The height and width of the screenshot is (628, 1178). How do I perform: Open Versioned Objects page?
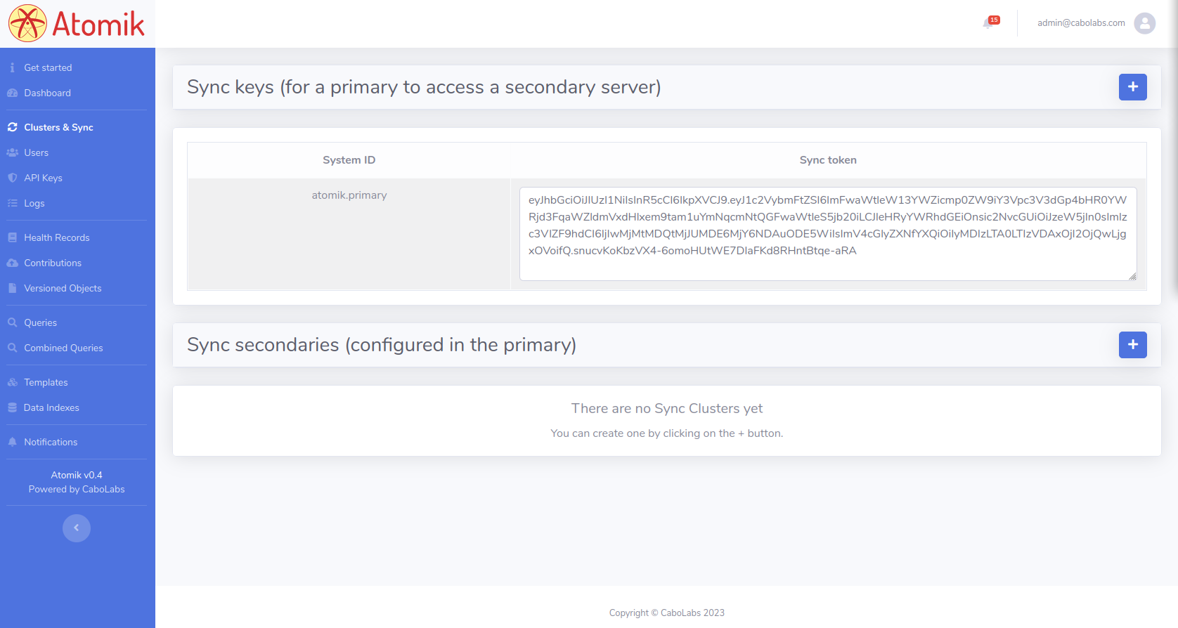tap(63, 288)
